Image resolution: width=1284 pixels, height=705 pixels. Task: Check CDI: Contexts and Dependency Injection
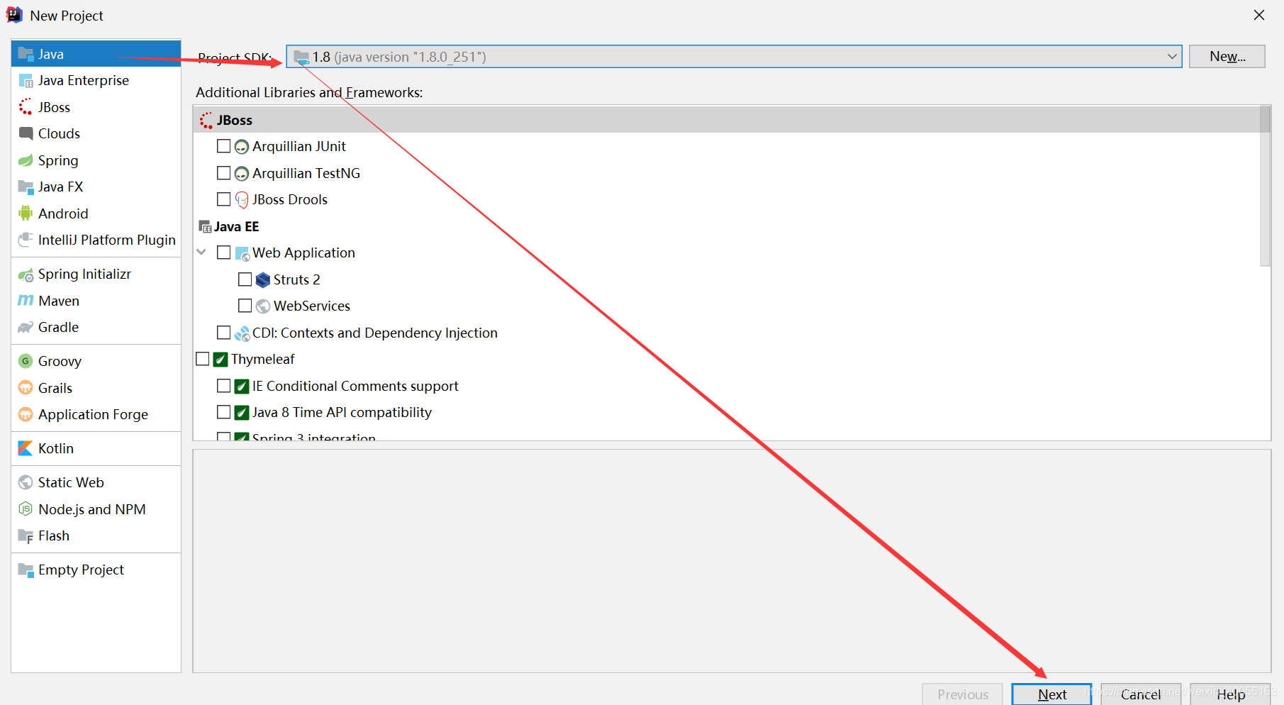coord(223,333)
